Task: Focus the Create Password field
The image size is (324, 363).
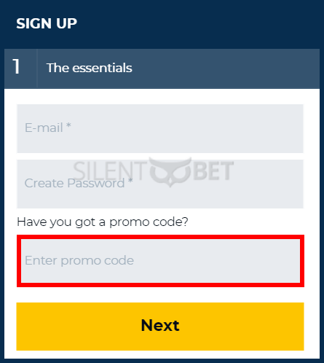Action: [x=160, y=184]
